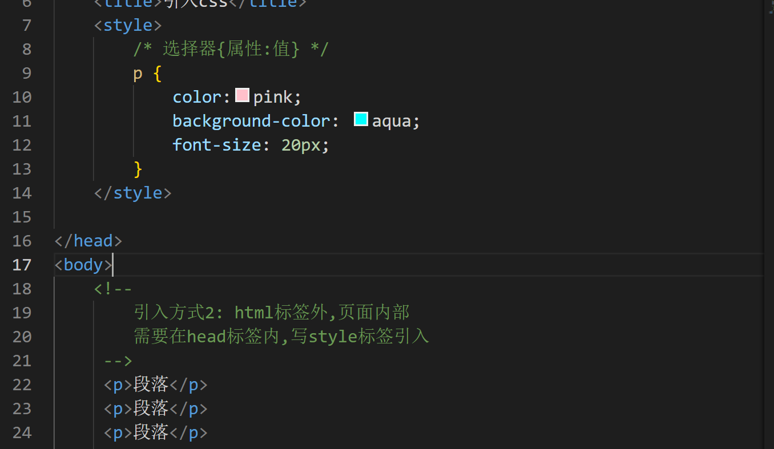Viewport: 774px width, 449px height.
Task: Click line number 17 in the gutter
Action: point(22,264)
